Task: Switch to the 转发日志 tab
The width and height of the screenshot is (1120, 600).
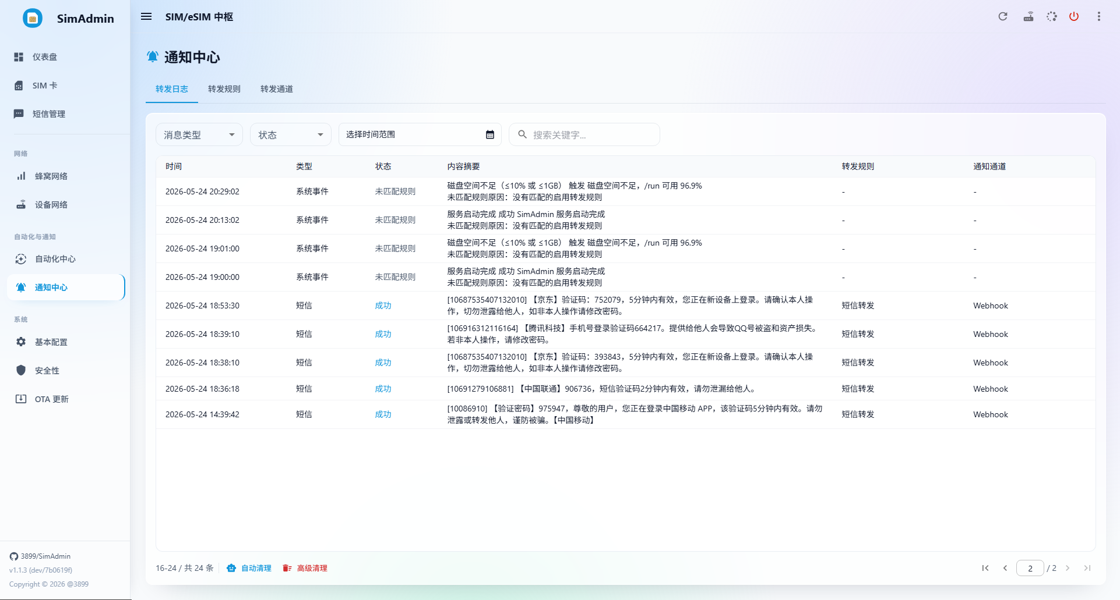Action: tap(172, 89)
